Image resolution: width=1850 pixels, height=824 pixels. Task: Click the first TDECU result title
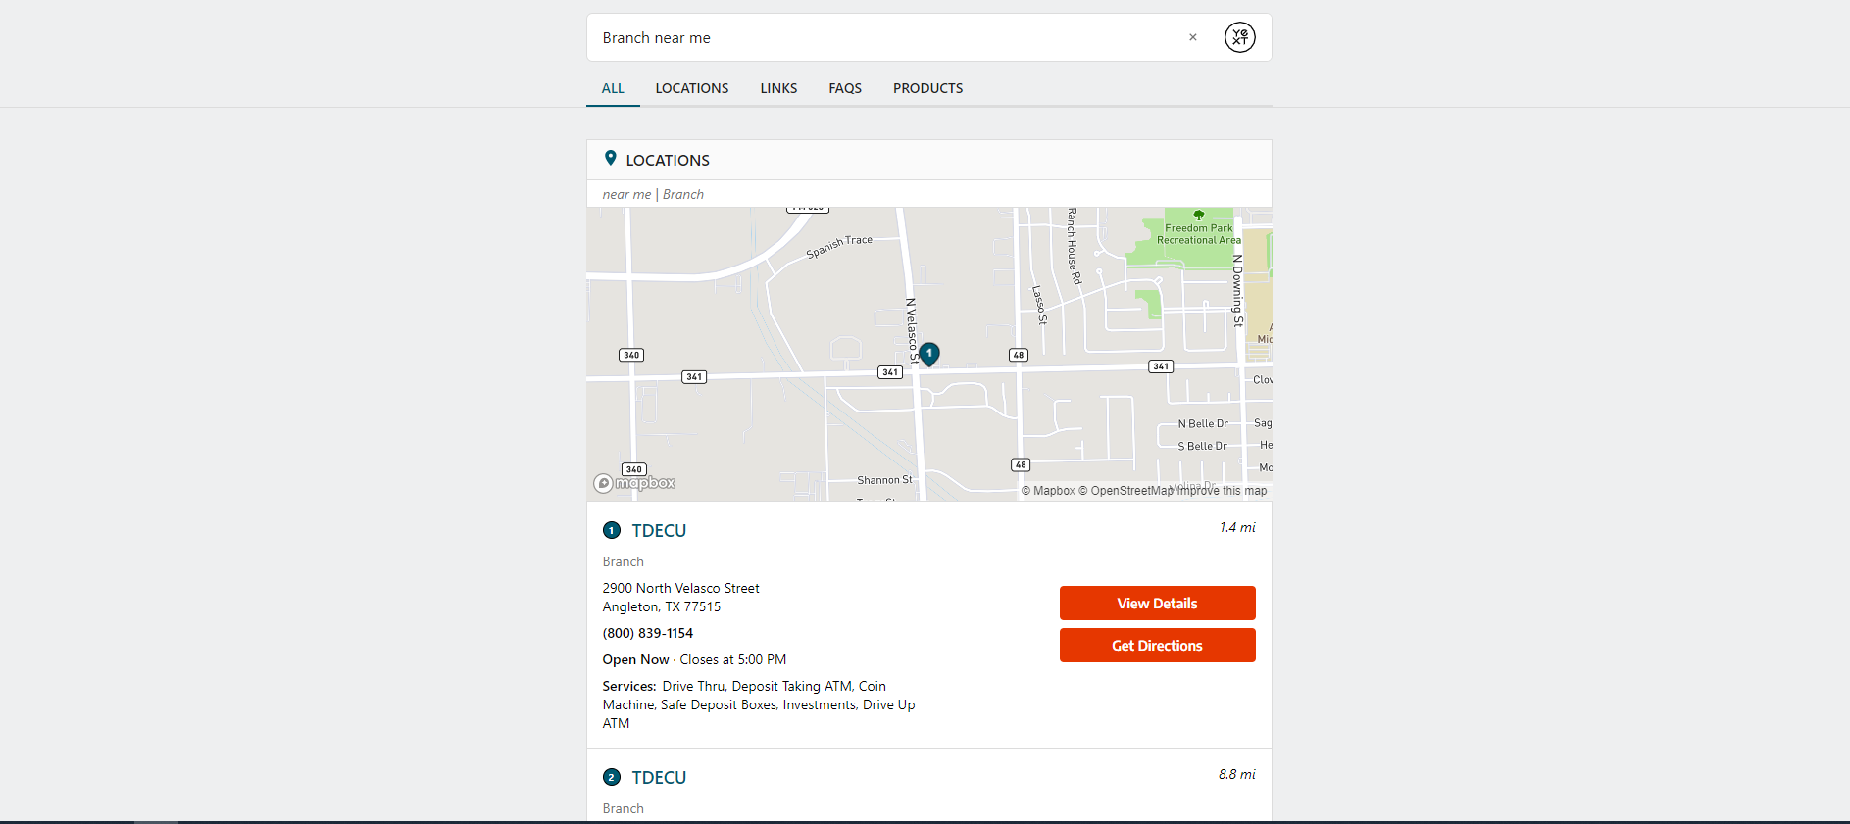pos(659,530)
